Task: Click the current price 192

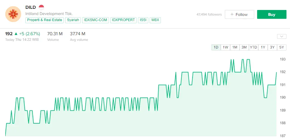Action: 9,34
